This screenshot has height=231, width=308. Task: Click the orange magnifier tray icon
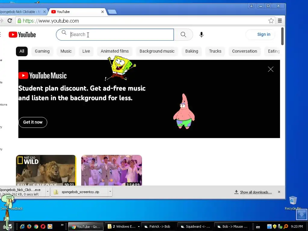point(286,226)
